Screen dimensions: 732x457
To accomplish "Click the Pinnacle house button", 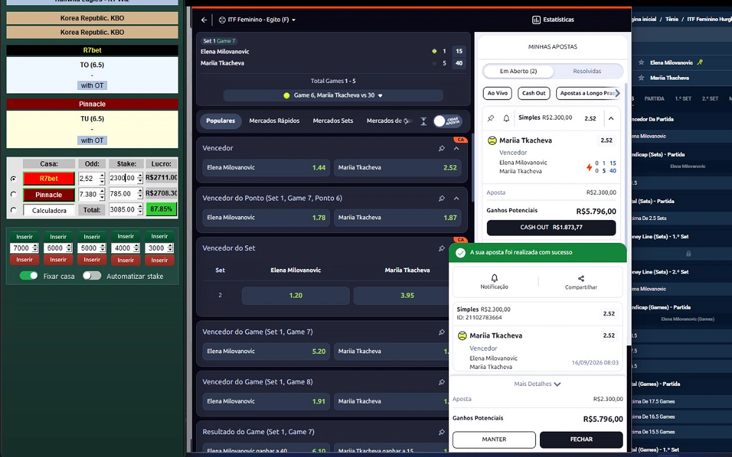I will point(49,195).
